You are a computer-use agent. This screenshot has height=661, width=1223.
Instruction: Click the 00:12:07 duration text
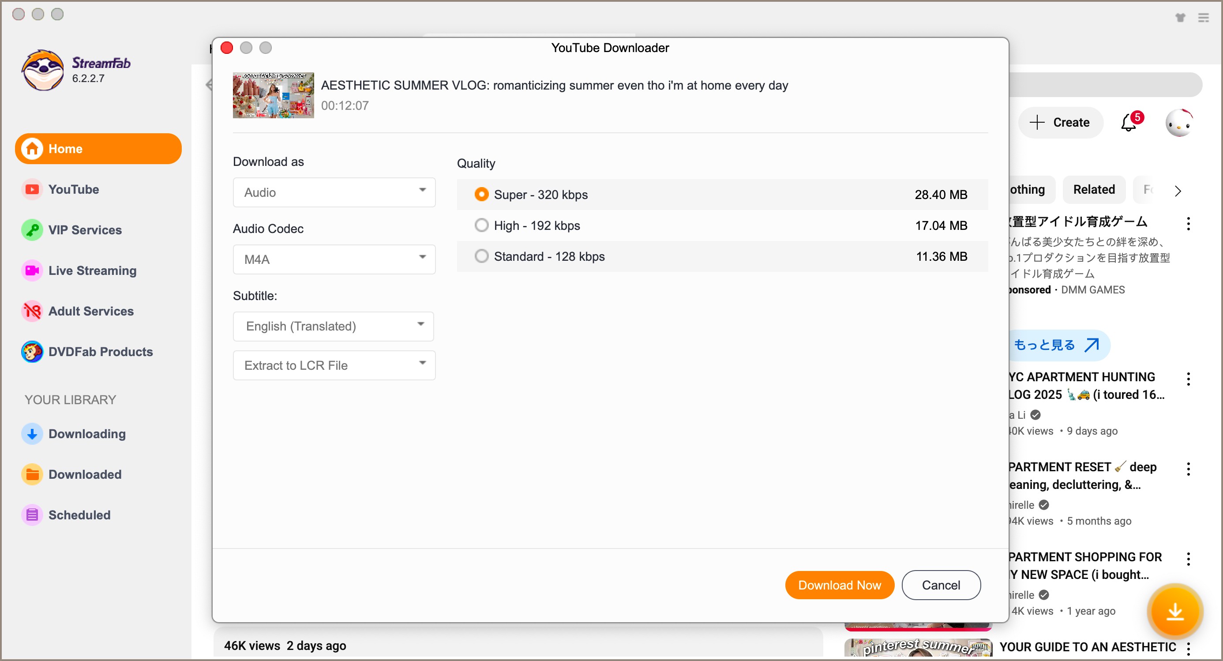[x=345, y=105]
